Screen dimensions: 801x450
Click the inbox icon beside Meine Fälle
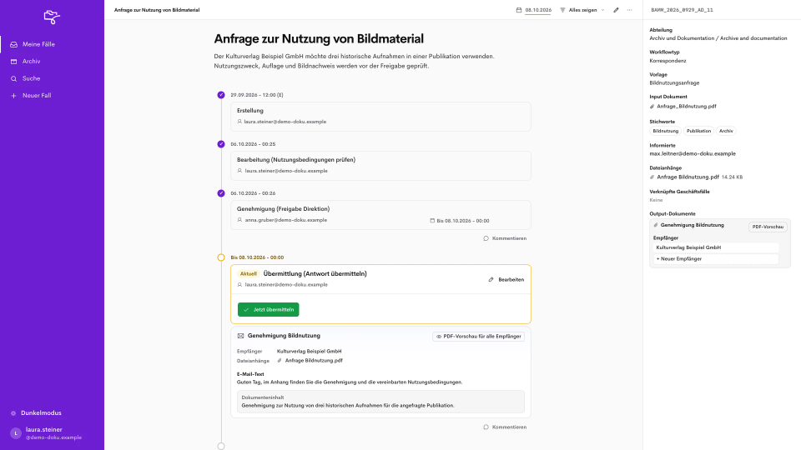click(x=14, y=44)
